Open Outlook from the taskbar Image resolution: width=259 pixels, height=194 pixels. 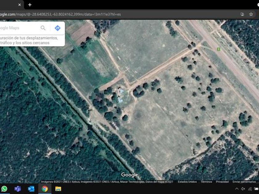[x=31, y=188]
